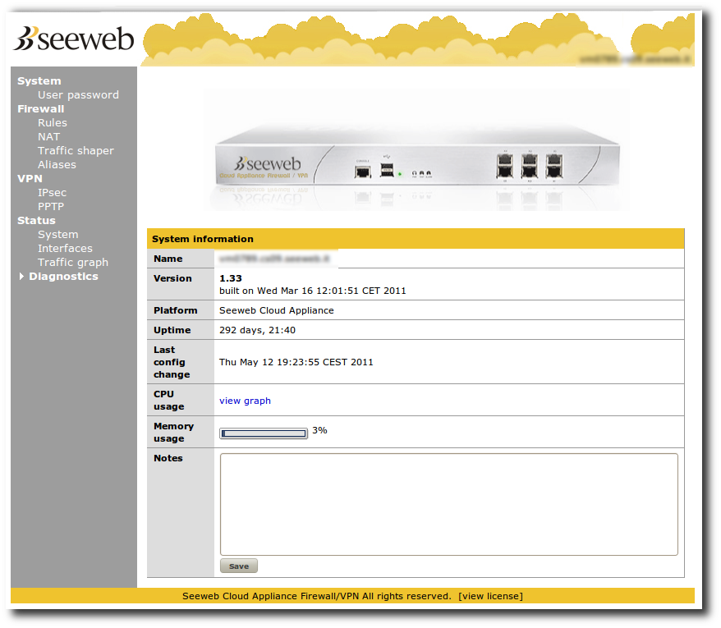Screen dimensions: 721x628
Task: Open Traffic graph page
Action: click(73, 263)
